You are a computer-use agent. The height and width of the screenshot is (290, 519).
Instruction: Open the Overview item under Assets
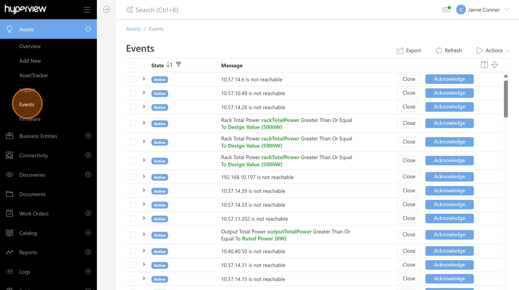30,46
